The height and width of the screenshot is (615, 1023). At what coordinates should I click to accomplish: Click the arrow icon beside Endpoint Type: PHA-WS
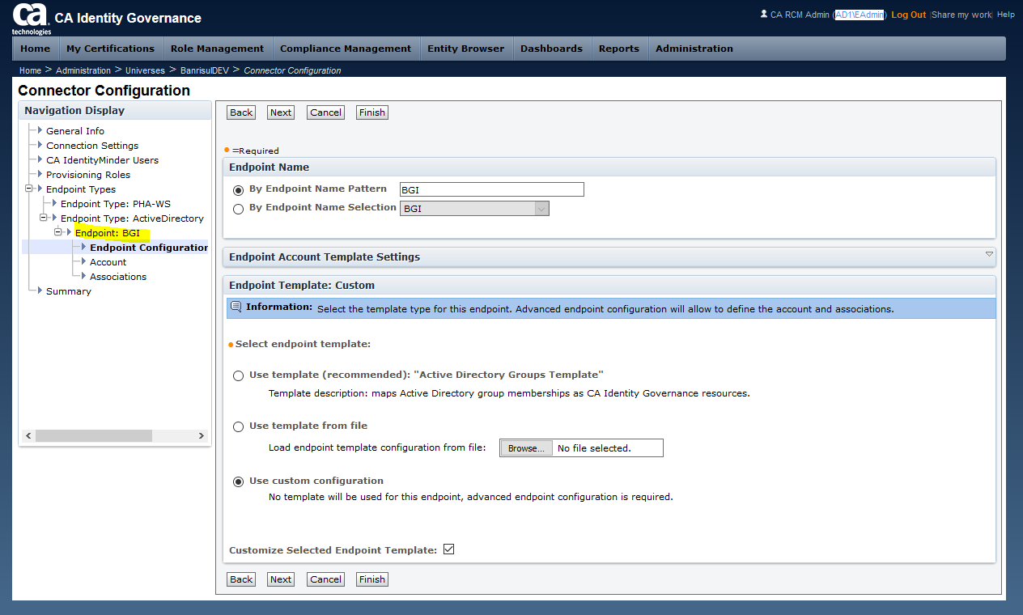click(54, 203)
